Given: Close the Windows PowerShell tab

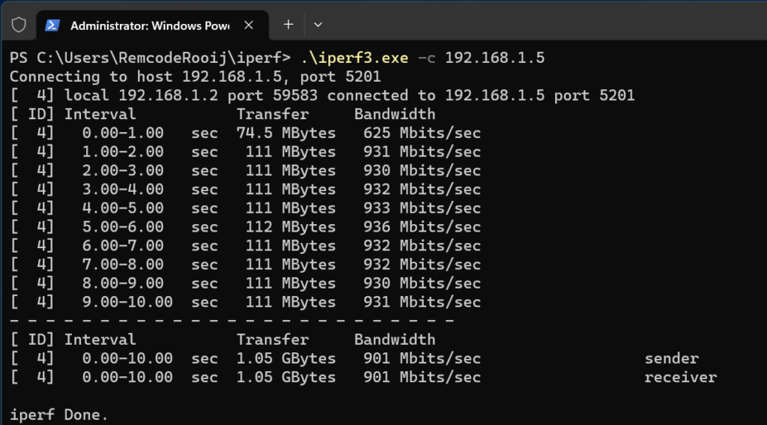Looking at the screenshot, I should [x=249, y=25].
